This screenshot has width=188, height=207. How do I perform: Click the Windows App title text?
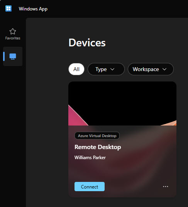(x=33, y=9)
